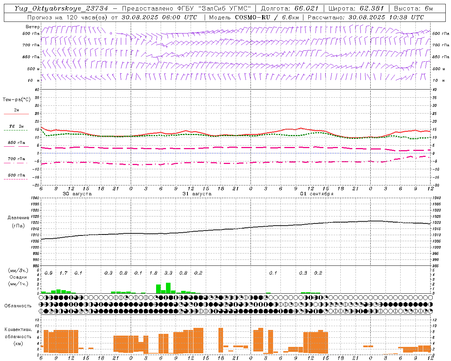451x361 pixels.
Task: Click the tallest green precipitation bar
Action: (168, 288)
